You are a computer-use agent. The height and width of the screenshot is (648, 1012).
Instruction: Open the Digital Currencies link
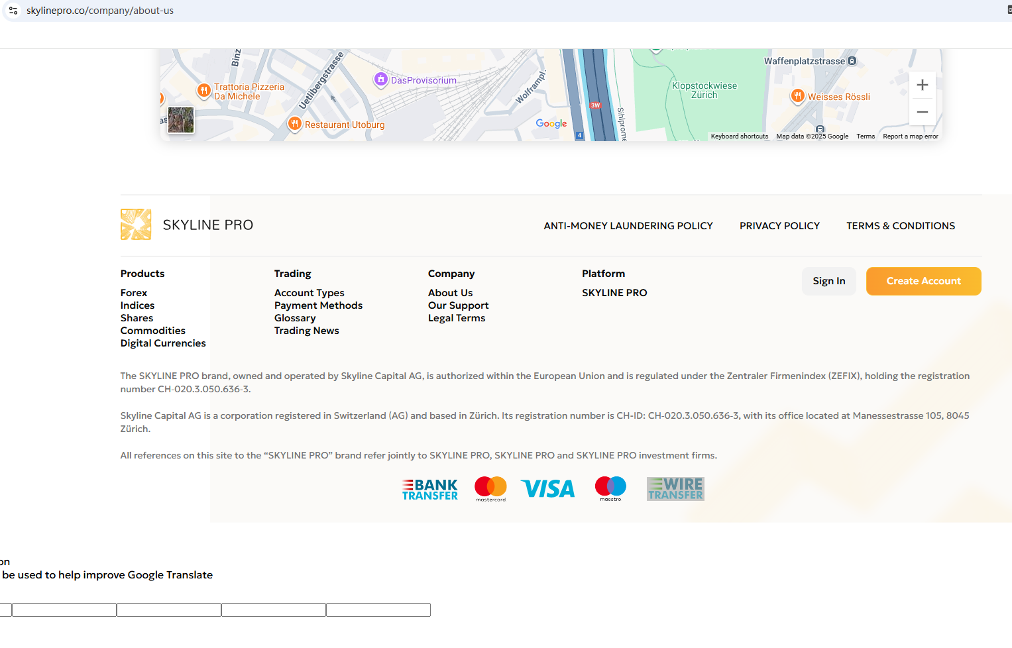point(163,343)
